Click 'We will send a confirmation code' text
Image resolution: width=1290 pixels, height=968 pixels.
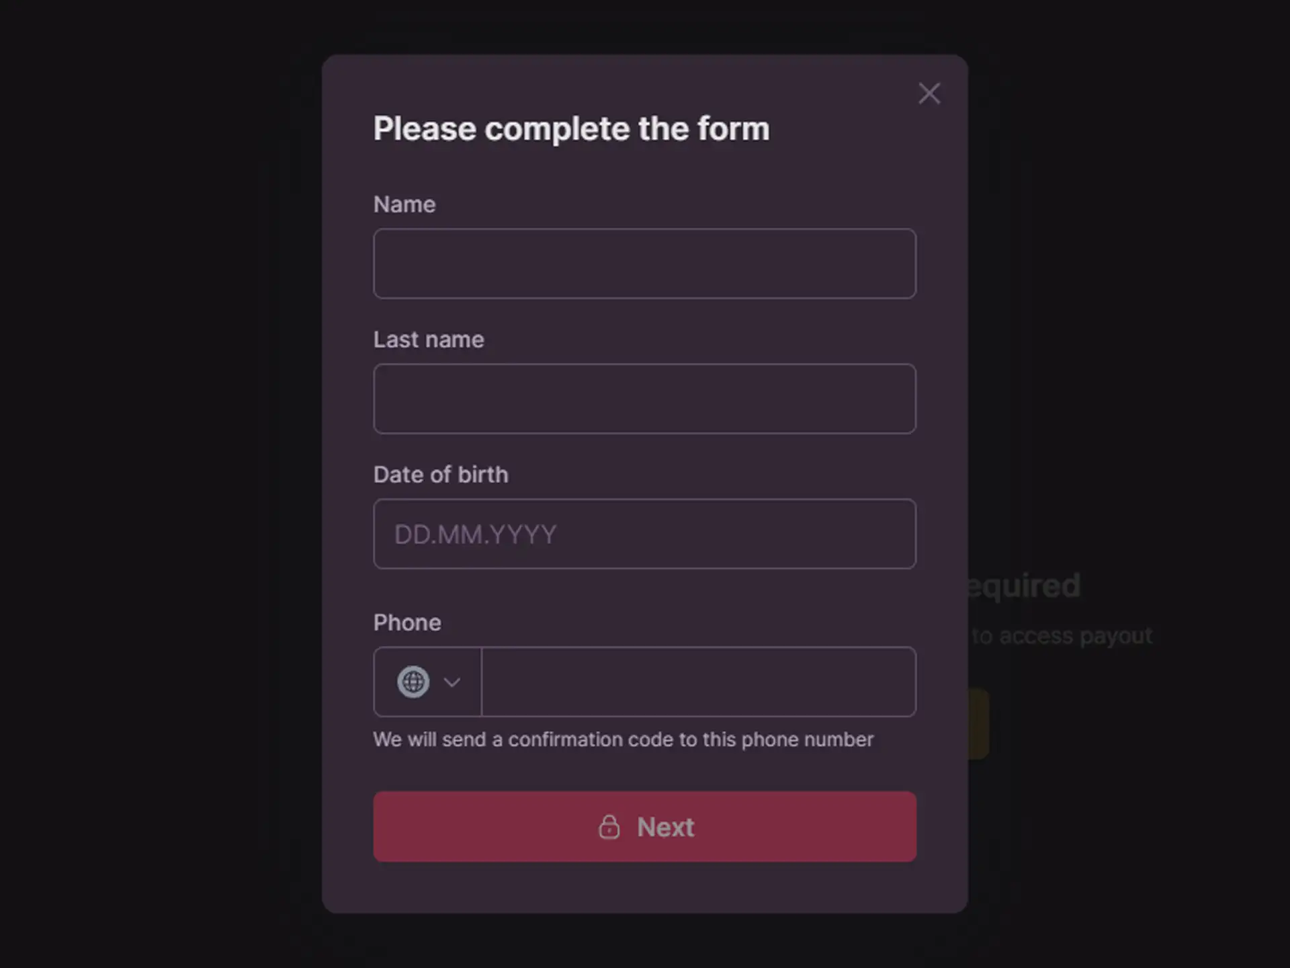click(623, 739)
